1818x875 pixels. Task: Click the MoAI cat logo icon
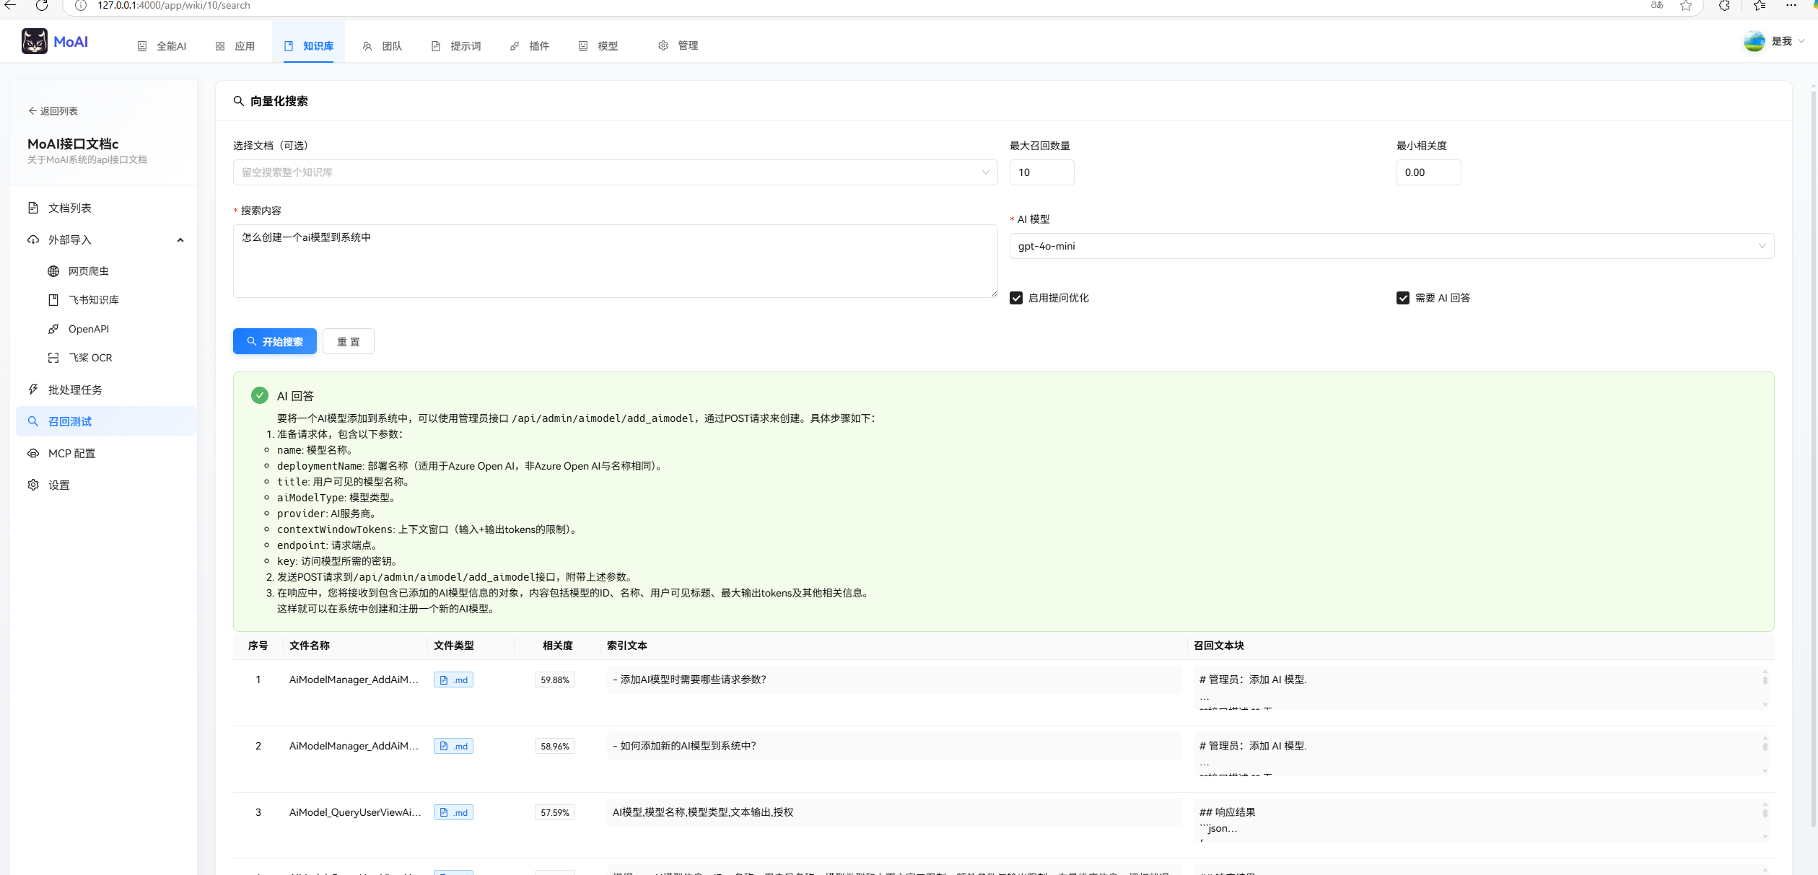(34, 42)
